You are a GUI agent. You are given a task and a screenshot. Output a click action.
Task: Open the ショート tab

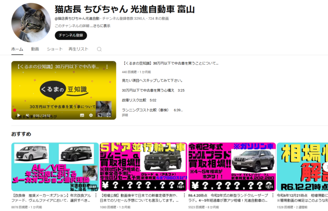(x=54, y=49)
